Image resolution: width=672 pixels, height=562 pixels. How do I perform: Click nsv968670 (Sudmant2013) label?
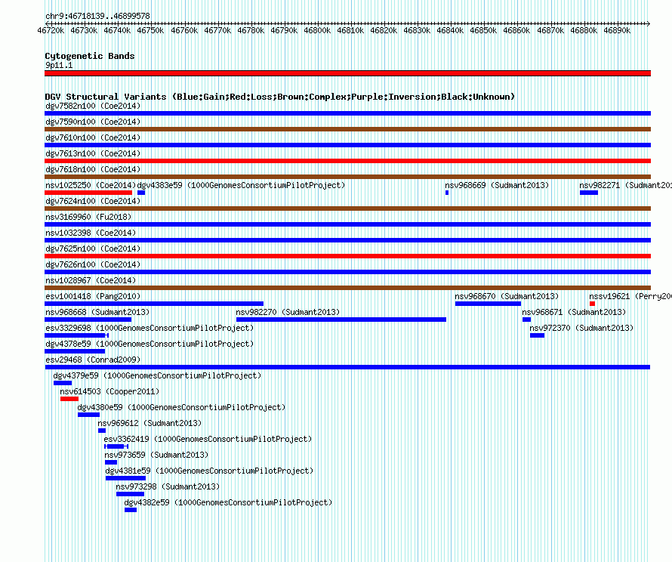point(507,296)
